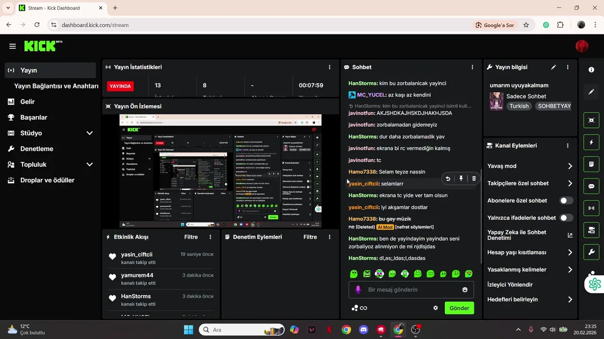Open Kanal Eylemleri three-dot menu
Image resolution: width=604 pixels, height=339 pixels.
(568, 146)
